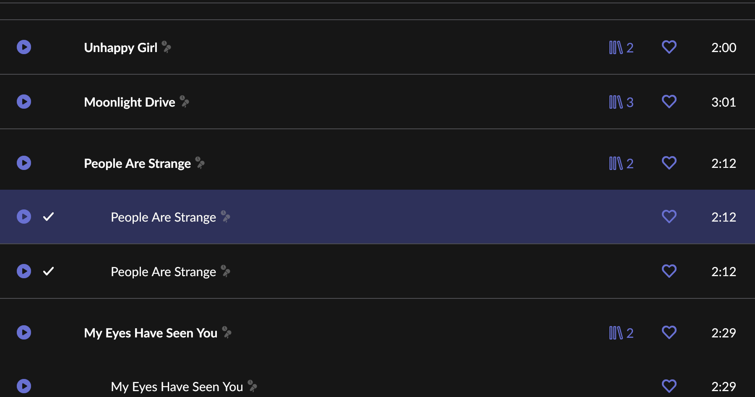Collapse People Are Strange's 2 library versions

621,163
